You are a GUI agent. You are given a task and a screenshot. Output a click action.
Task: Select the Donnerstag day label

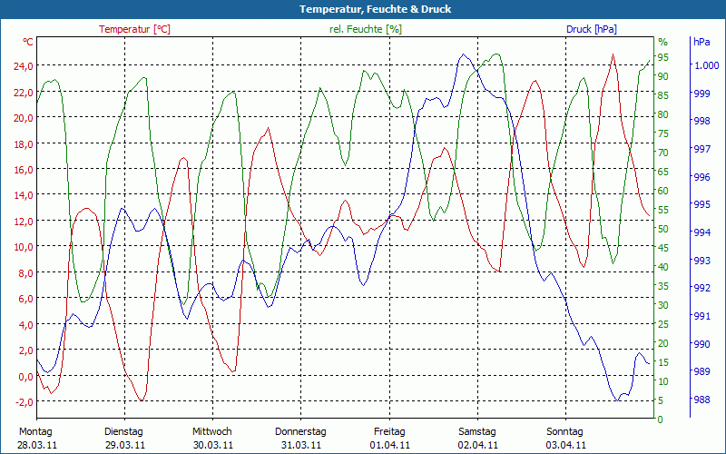(300, 431)
